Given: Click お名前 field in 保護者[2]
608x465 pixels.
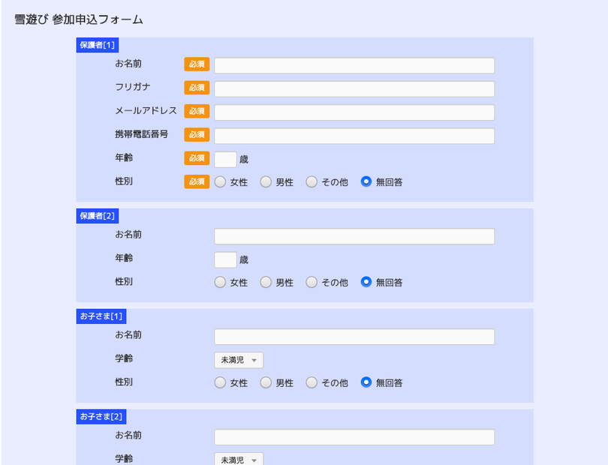Looking at the screenshot, I should (354, 236).
